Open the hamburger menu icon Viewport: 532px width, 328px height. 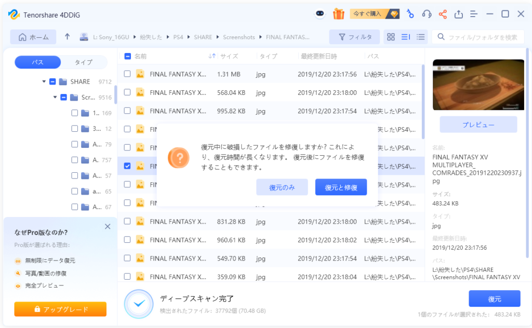point(474,14)
